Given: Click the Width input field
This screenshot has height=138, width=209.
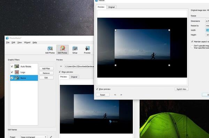Looking at the screenshot, I should [x=207, y=30].
